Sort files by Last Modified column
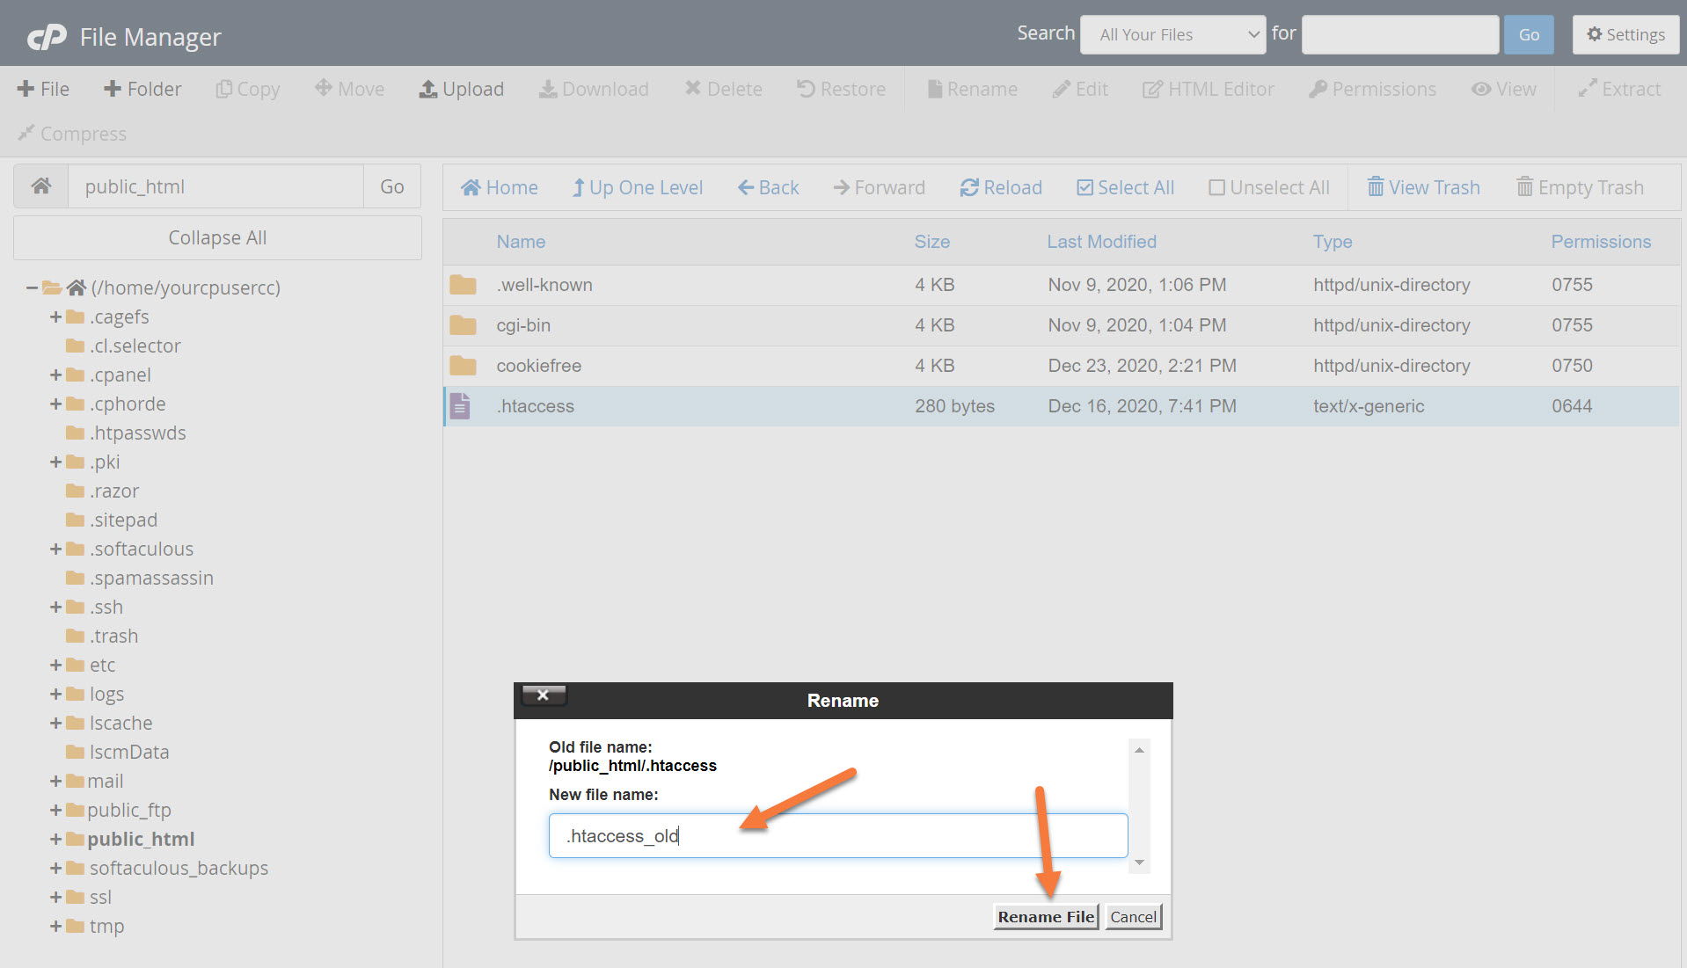1687x968 pixels. point(1101,242)
